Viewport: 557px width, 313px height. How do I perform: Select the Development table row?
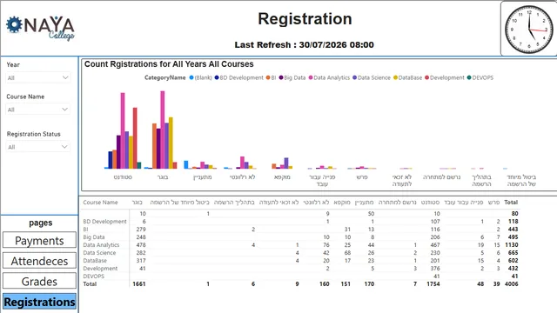[x=300, y=269]
